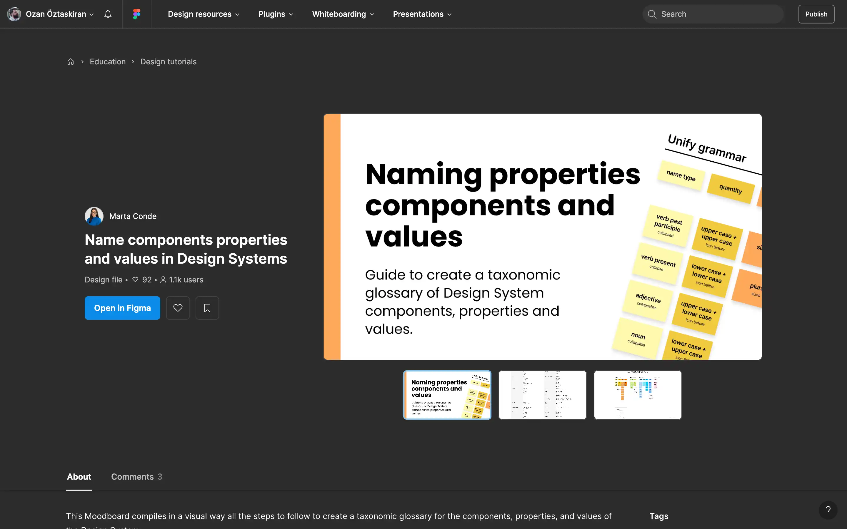The image size is (847, 529).
Task: Like the file with the heart button
Action: pos(178,308)
